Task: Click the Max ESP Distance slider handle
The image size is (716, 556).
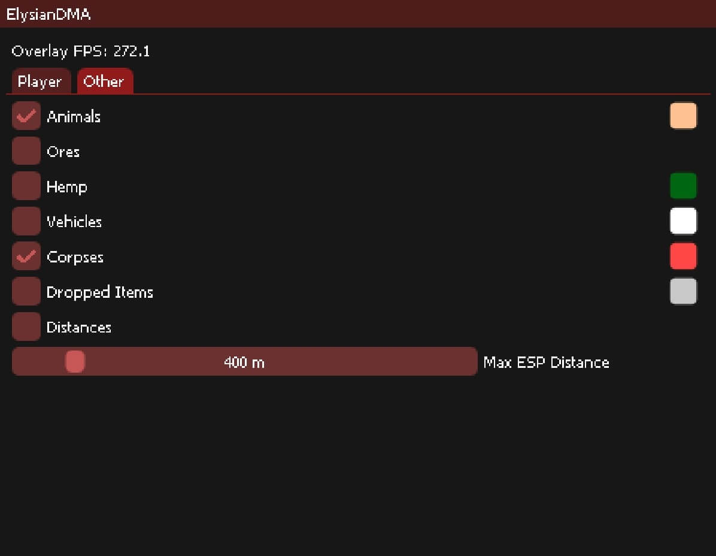Action: 75,362
